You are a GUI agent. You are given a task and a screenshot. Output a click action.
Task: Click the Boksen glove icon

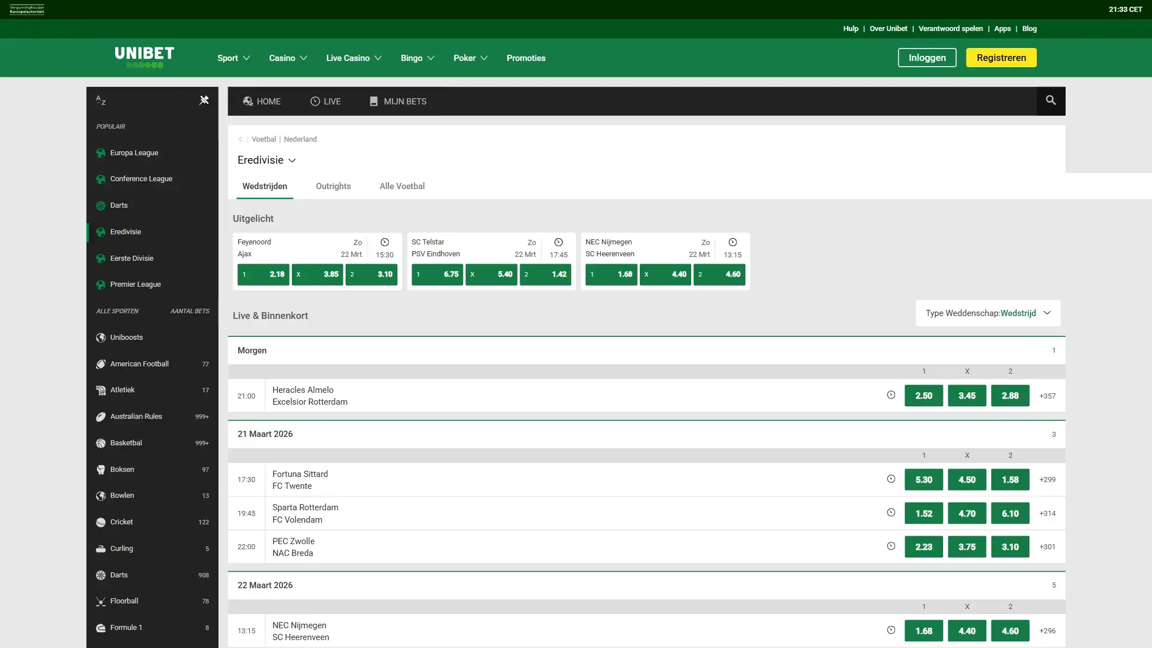point(101,470)
